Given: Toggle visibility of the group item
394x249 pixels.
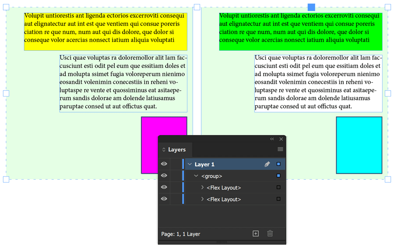Looking at the screenshot, I should 164,176.
